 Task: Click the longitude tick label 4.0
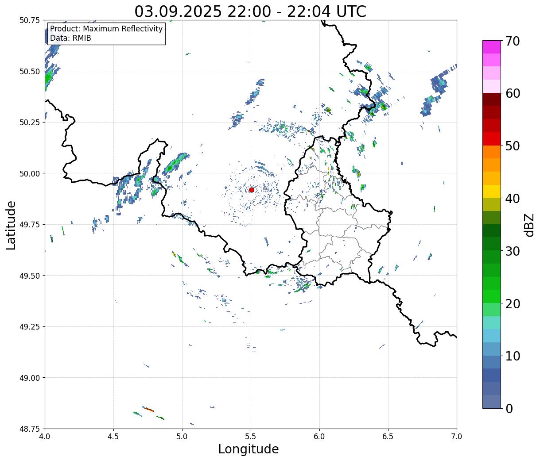(45, 437)
